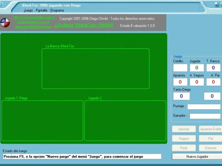Click the Estado Evaluación 1.0.0 text
Screen dimensions: 222x166
(x=137, y=26)
